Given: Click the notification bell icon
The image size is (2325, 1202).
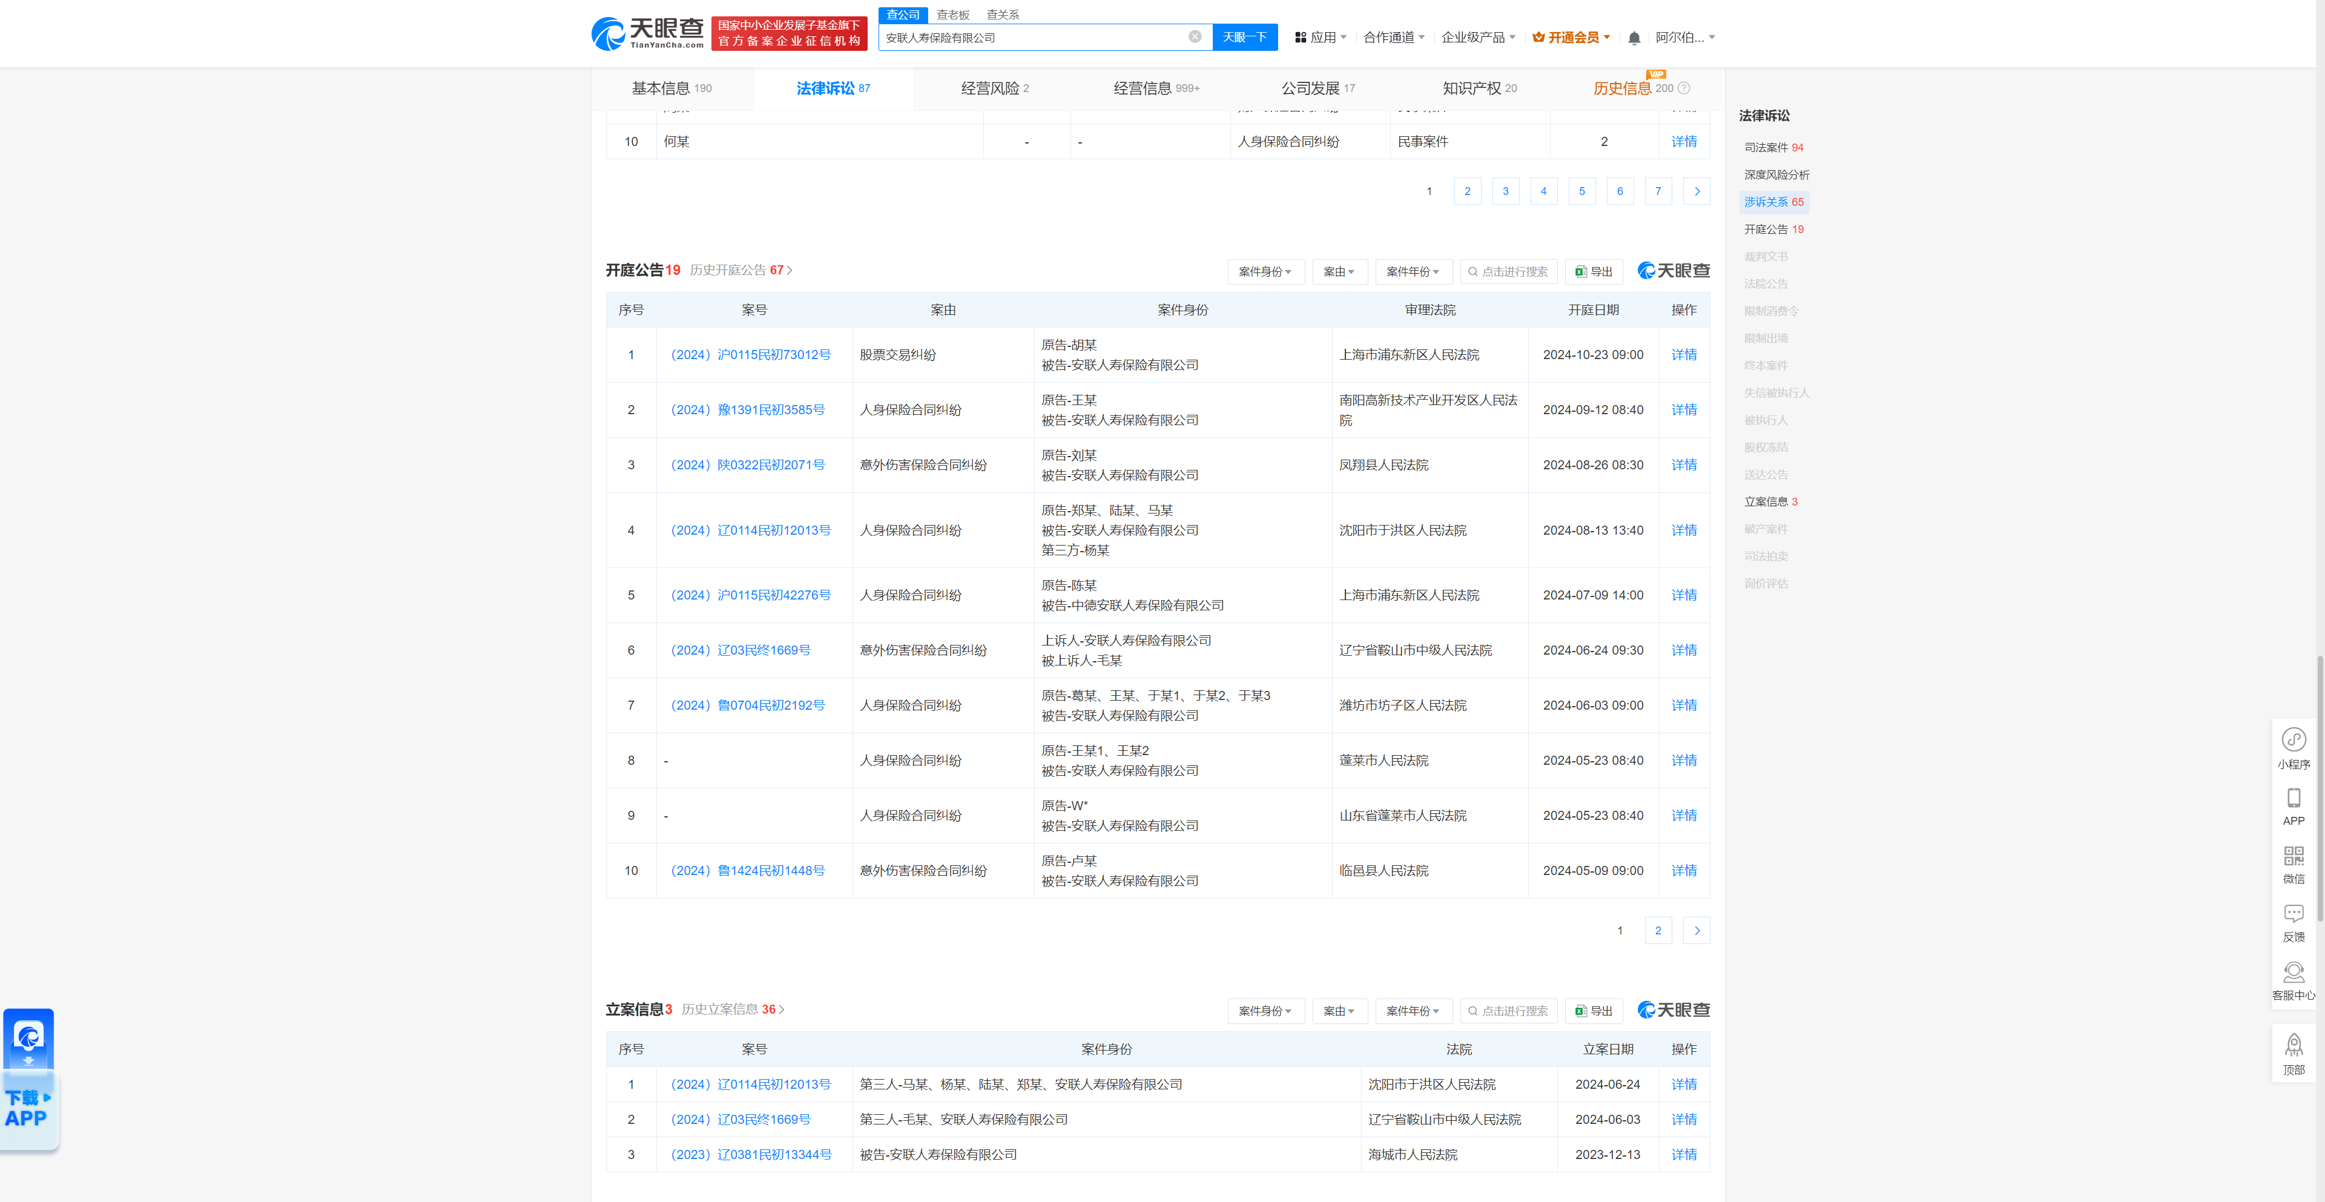Looking at the screenshot, I should tap(1634, 37).
